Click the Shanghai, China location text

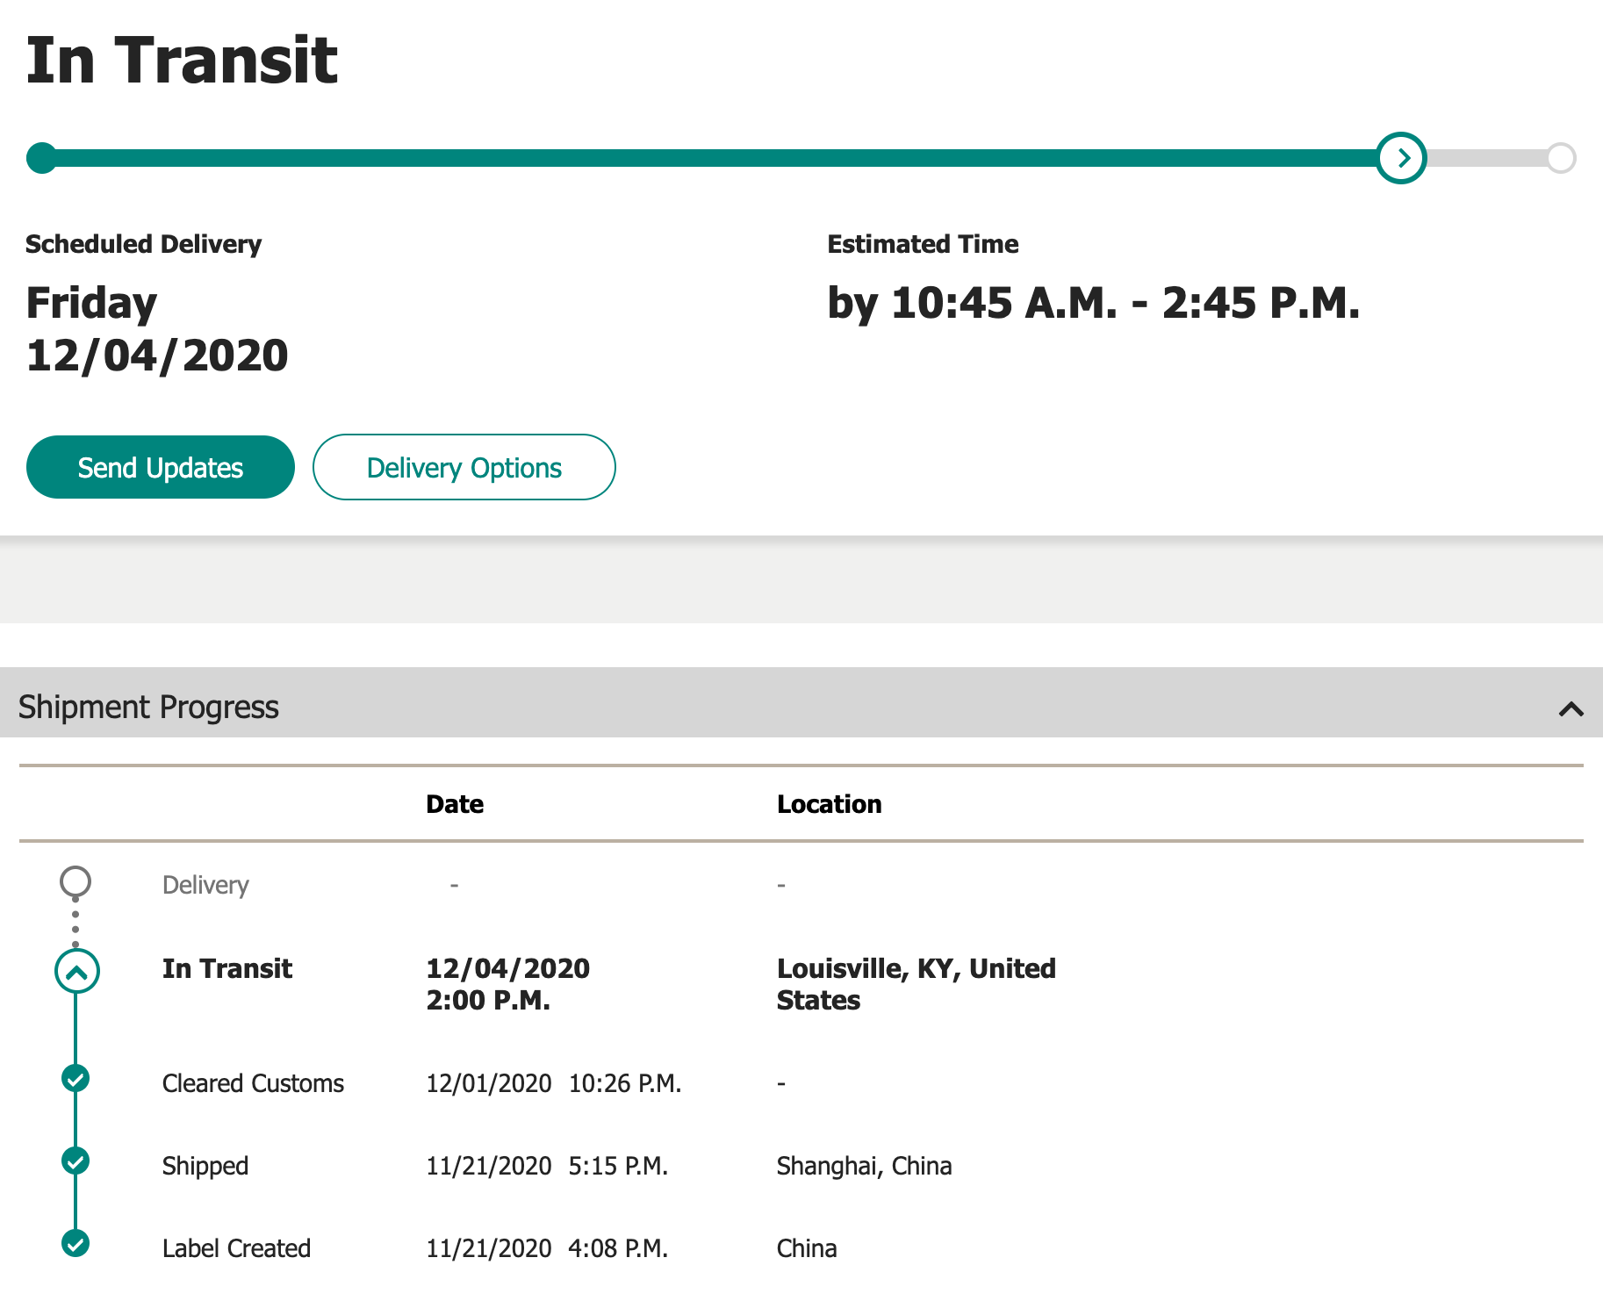point(864,1166)
